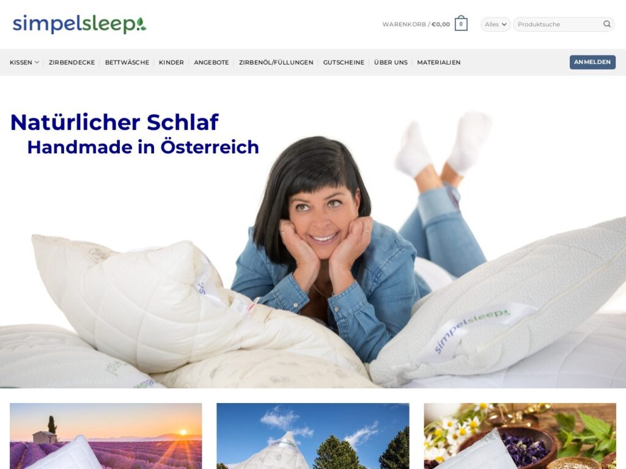Click the simpelsleep logo
Screen dimensions: 626x469
[79, 24]
